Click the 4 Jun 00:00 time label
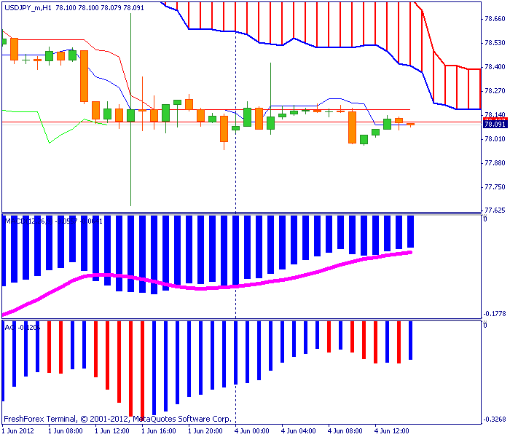Screen dimensions: 510x437 252,431
